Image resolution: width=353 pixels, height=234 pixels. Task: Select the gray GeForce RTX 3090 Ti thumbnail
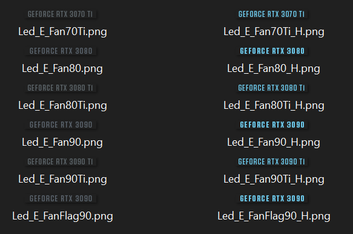pos(61,161)
